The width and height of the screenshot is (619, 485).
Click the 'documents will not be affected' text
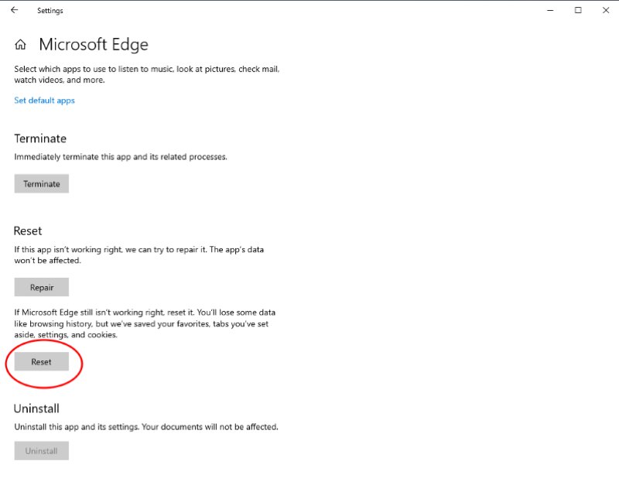(219, 426)
